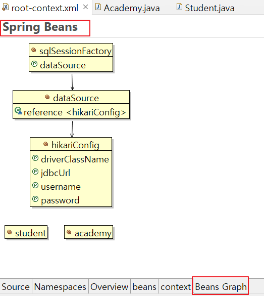Image resolution: width=264 pixels, height=296 pixels.
Task: Click the Spring Beans heading
Action: 40,27
